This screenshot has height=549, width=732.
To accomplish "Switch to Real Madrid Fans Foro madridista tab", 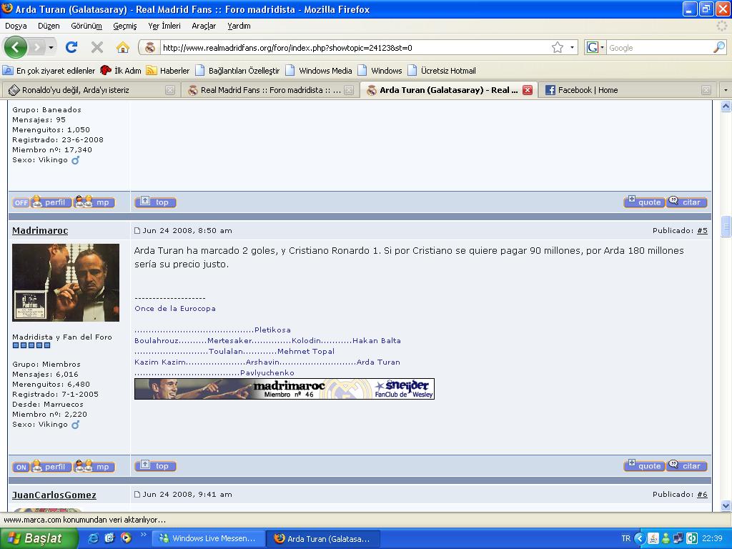I will pyautogui.click(x=271, y=90).
